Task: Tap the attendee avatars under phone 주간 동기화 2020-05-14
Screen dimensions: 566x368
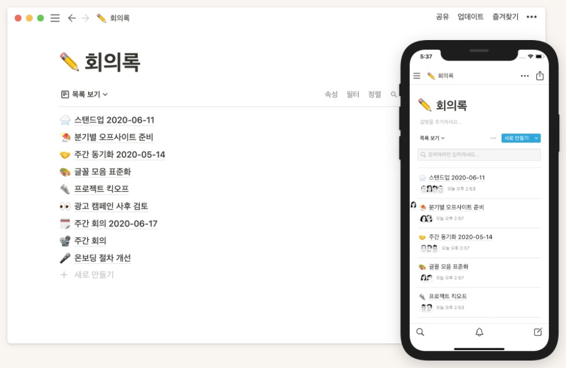Action: [429, 248]
